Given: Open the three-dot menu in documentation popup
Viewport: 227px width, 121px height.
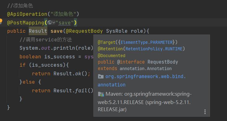Looking at the screenshot, I should point(205,112).
